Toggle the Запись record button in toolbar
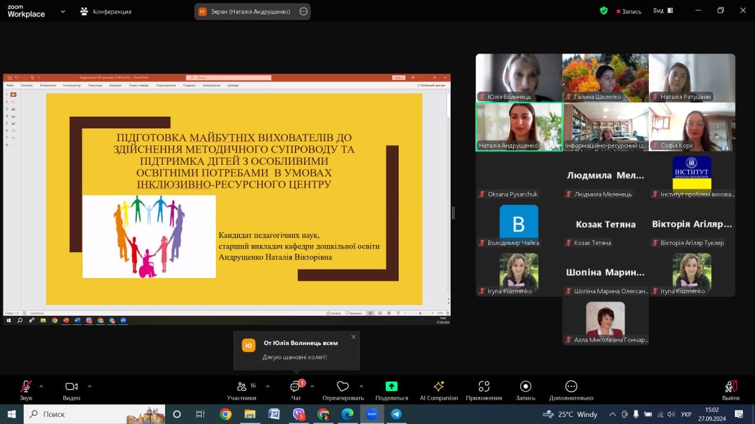 point(526,390)
